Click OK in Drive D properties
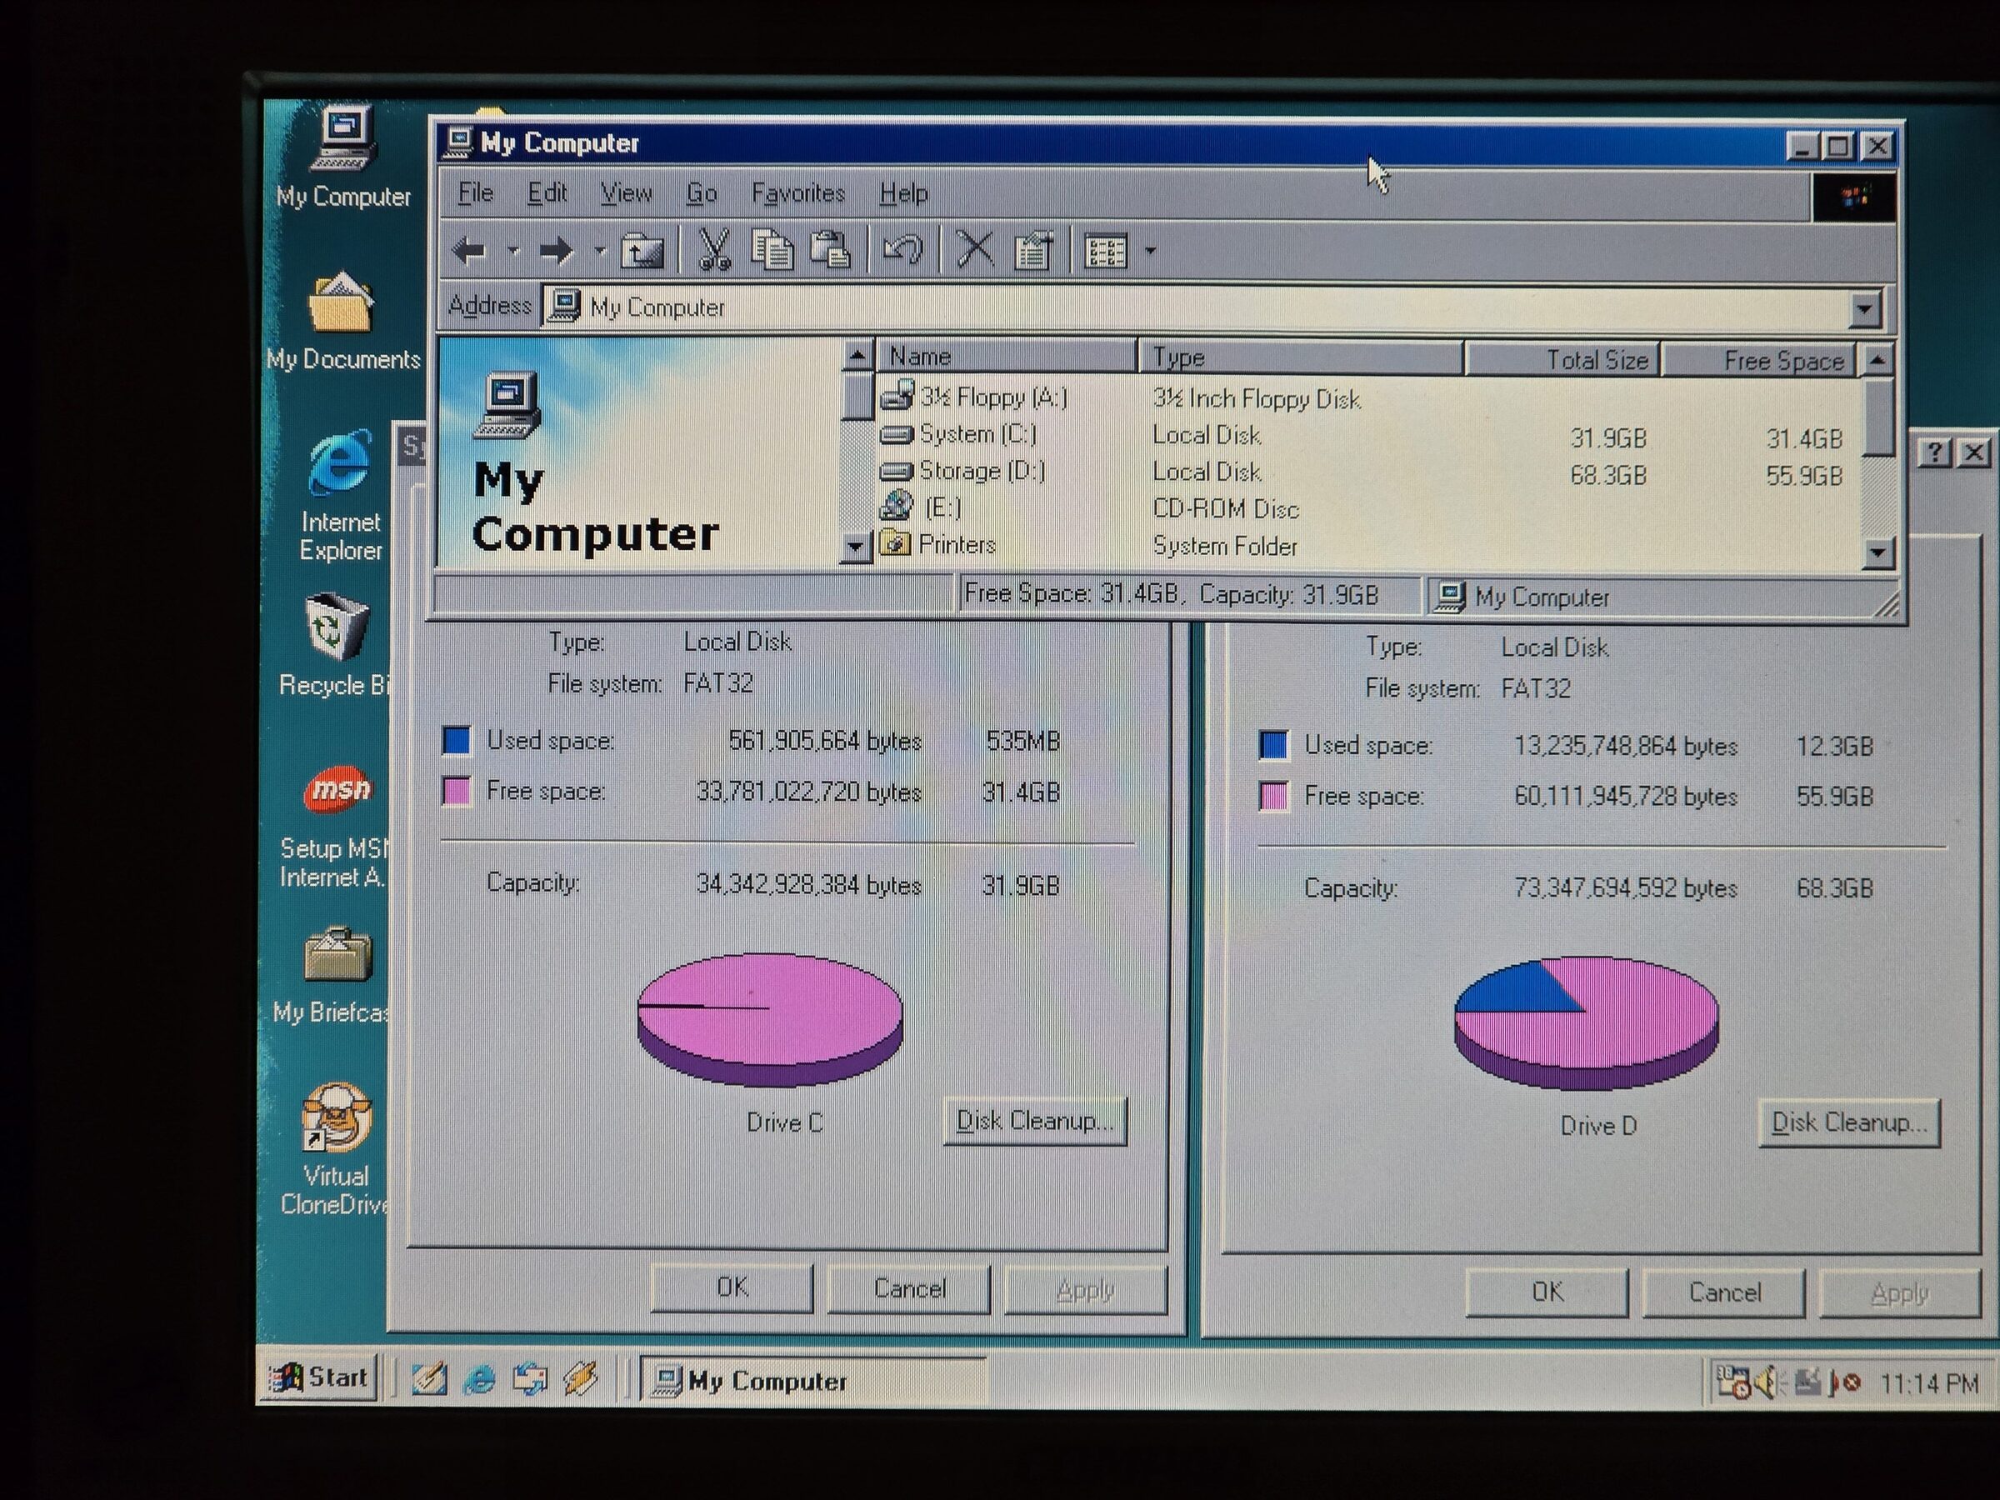The width and height of the screenshot is (2000, 1500). [1546, 1292]
